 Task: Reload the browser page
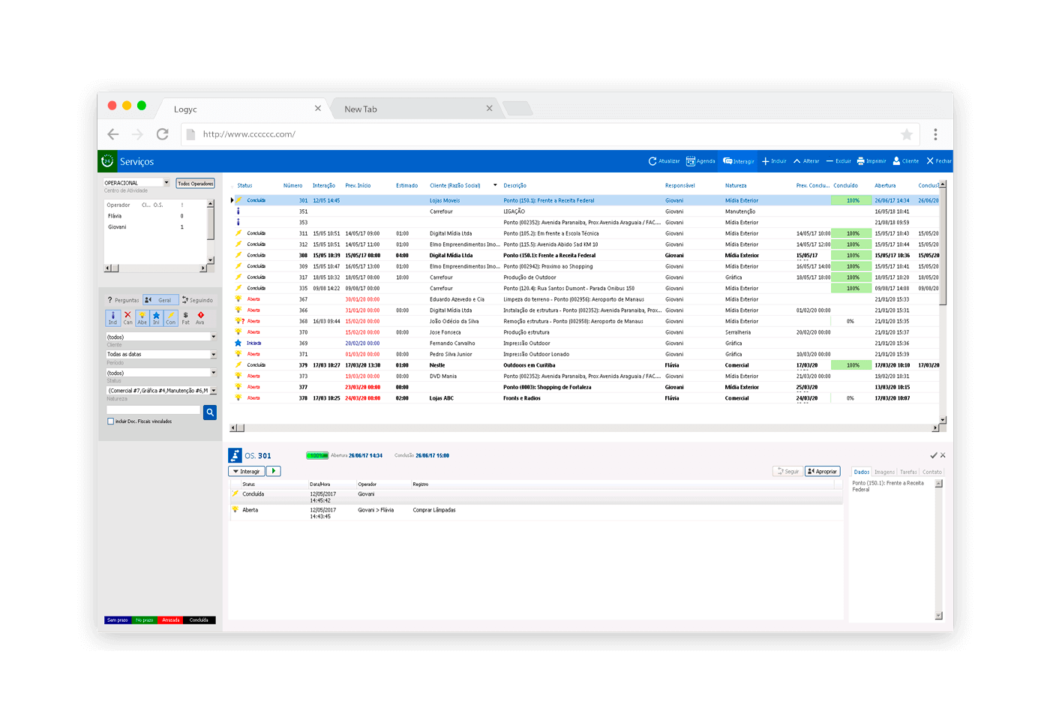click(x=162, y=134)
